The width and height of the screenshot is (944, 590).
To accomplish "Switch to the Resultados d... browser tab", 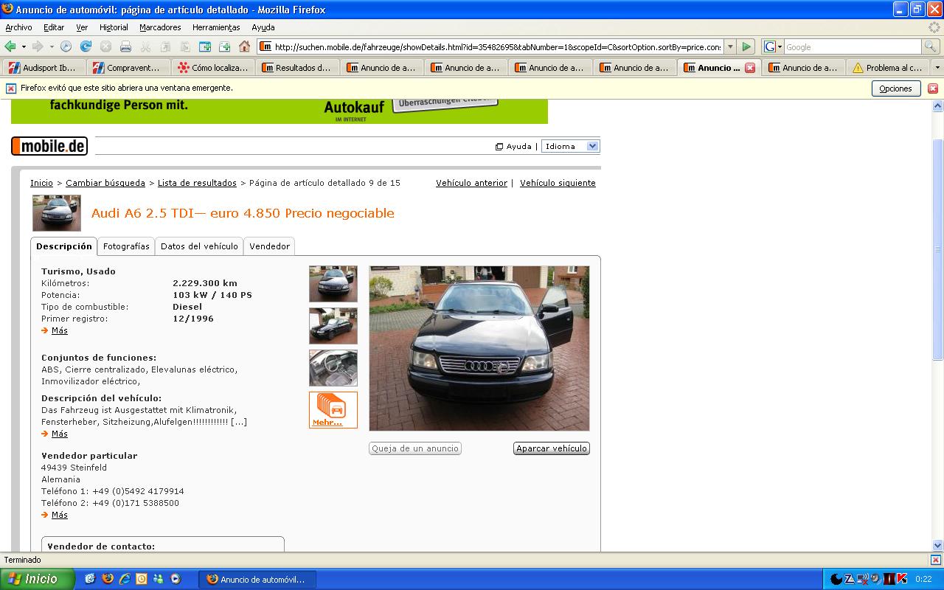I will click(297, 68).
